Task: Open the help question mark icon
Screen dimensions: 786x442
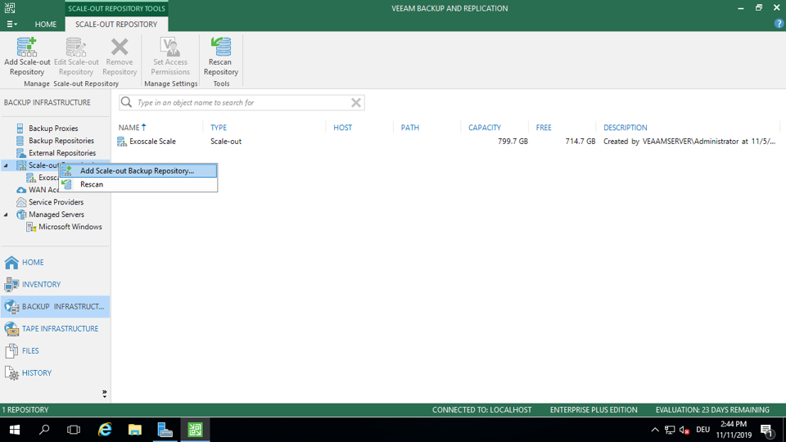Action: coord(779,24)
